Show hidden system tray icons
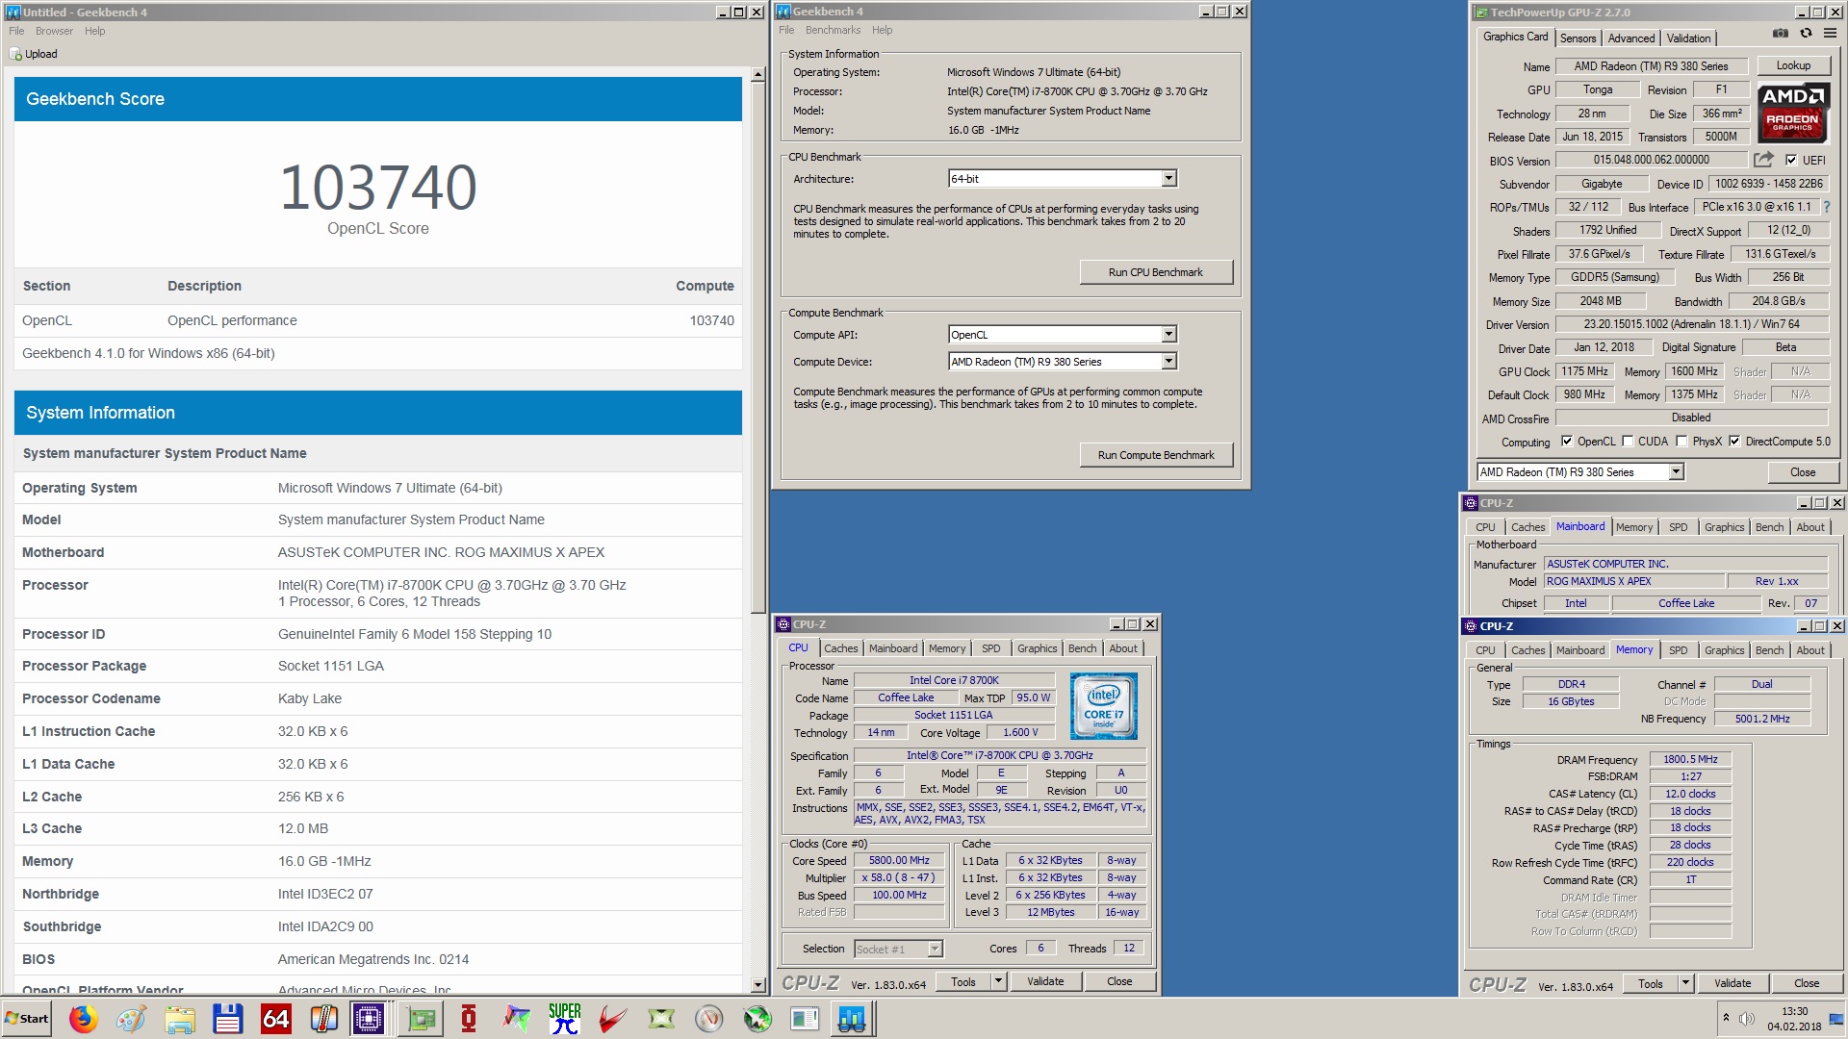The image size is (1848, 1039). (1726, 1018)
